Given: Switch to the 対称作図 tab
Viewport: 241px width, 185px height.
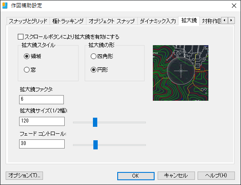Looking at the screenshot, I should click(x=211, y=21).
